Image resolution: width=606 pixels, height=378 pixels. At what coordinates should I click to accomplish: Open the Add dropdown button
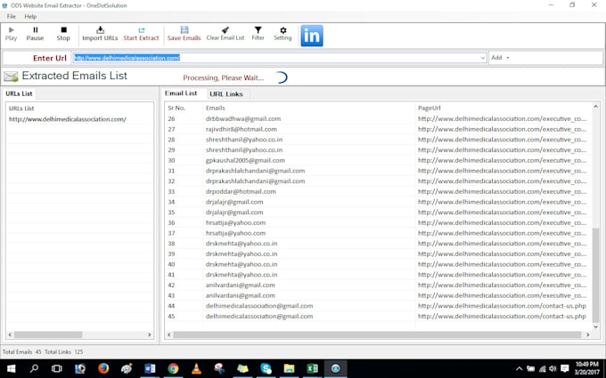tap(500, 58)
